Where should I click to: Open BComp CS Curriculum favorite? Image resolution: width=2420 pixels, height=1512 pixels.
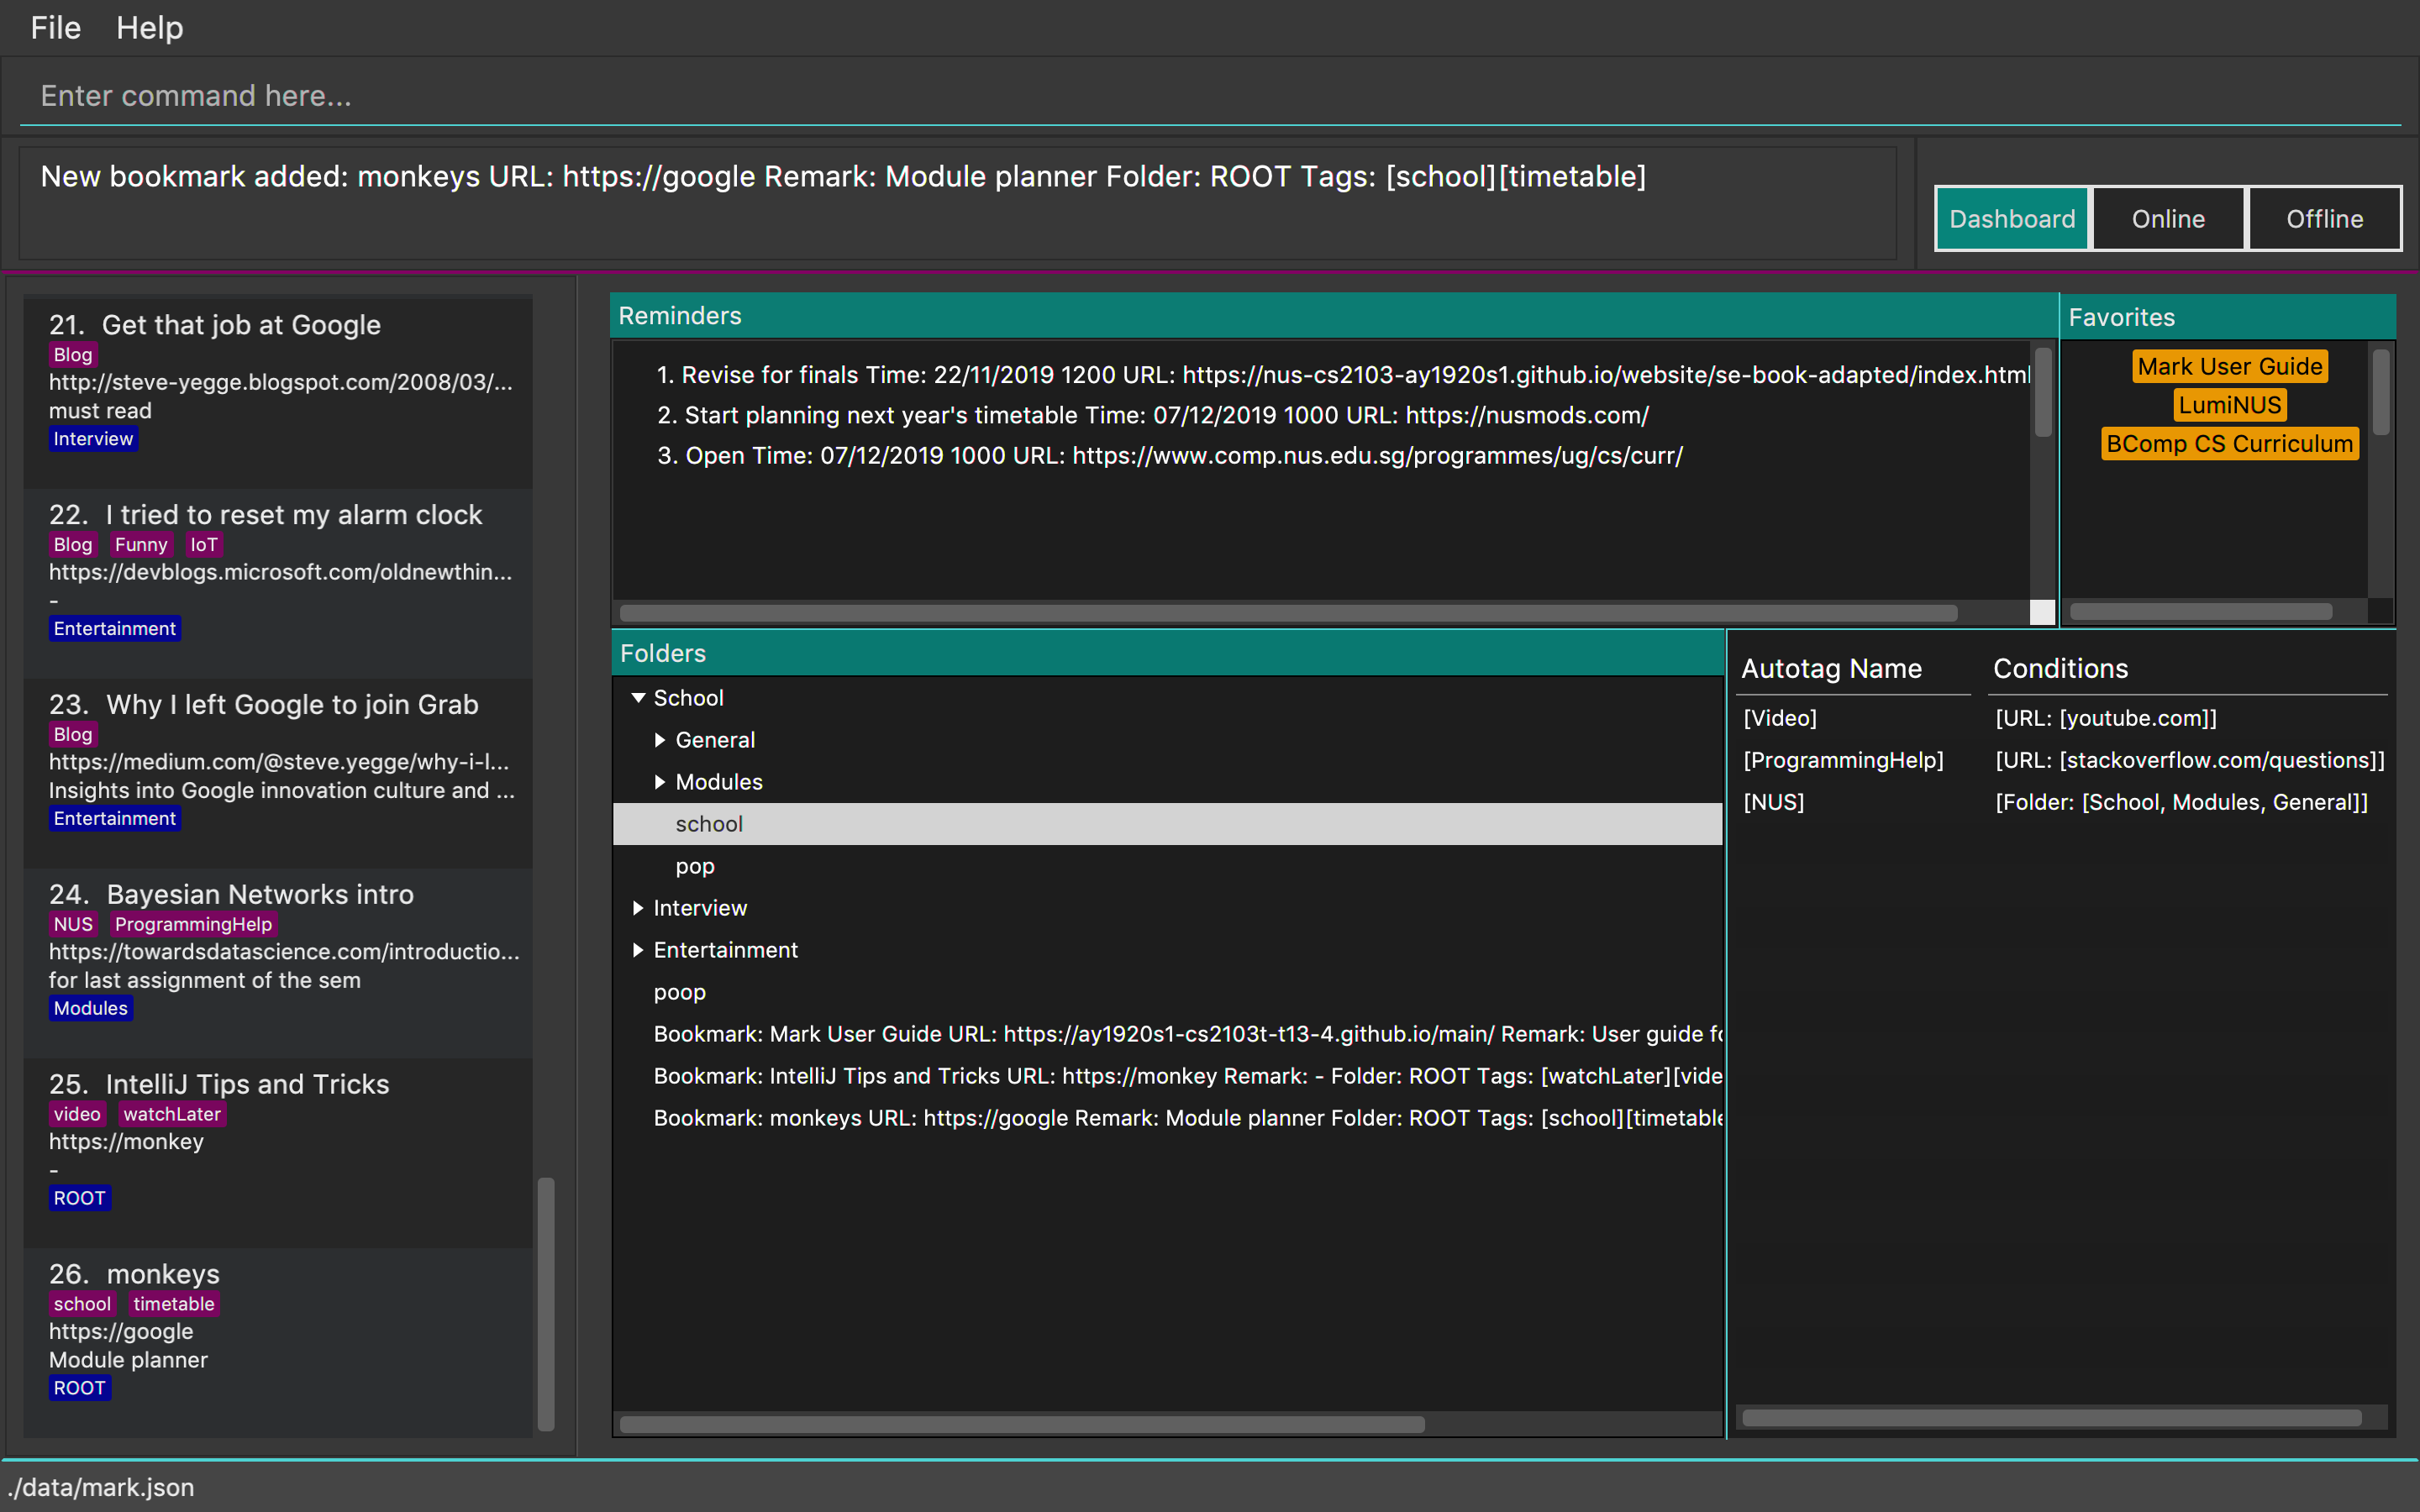point(2229,444)
